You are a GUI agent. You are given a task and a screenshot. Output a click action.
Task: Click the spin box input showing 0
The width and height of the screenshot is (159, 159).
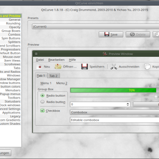click(98, 105)
